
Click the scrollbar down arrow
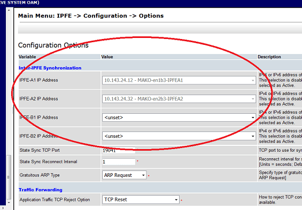9,203
